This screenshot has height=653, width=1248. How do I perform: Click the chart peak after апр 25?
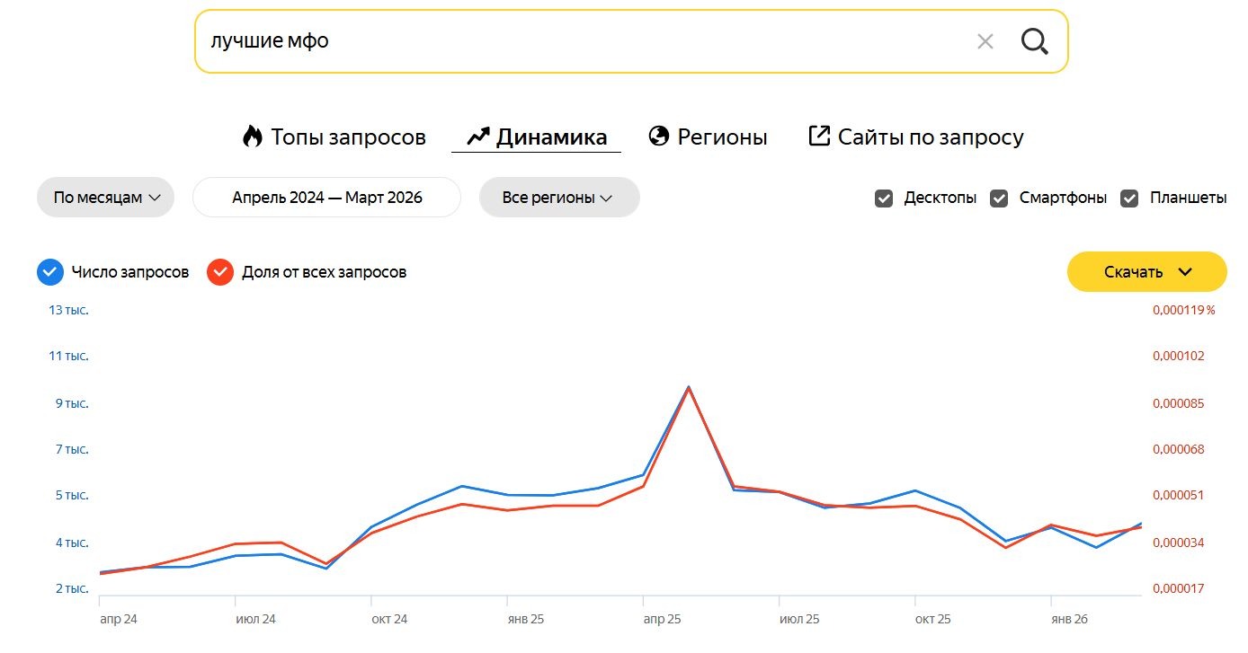pyautogui.click(x=689, y=387)
